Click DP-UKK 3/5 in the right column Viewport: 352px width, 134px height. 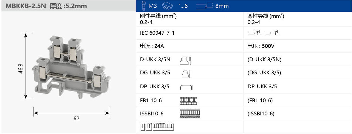point(262,87)
